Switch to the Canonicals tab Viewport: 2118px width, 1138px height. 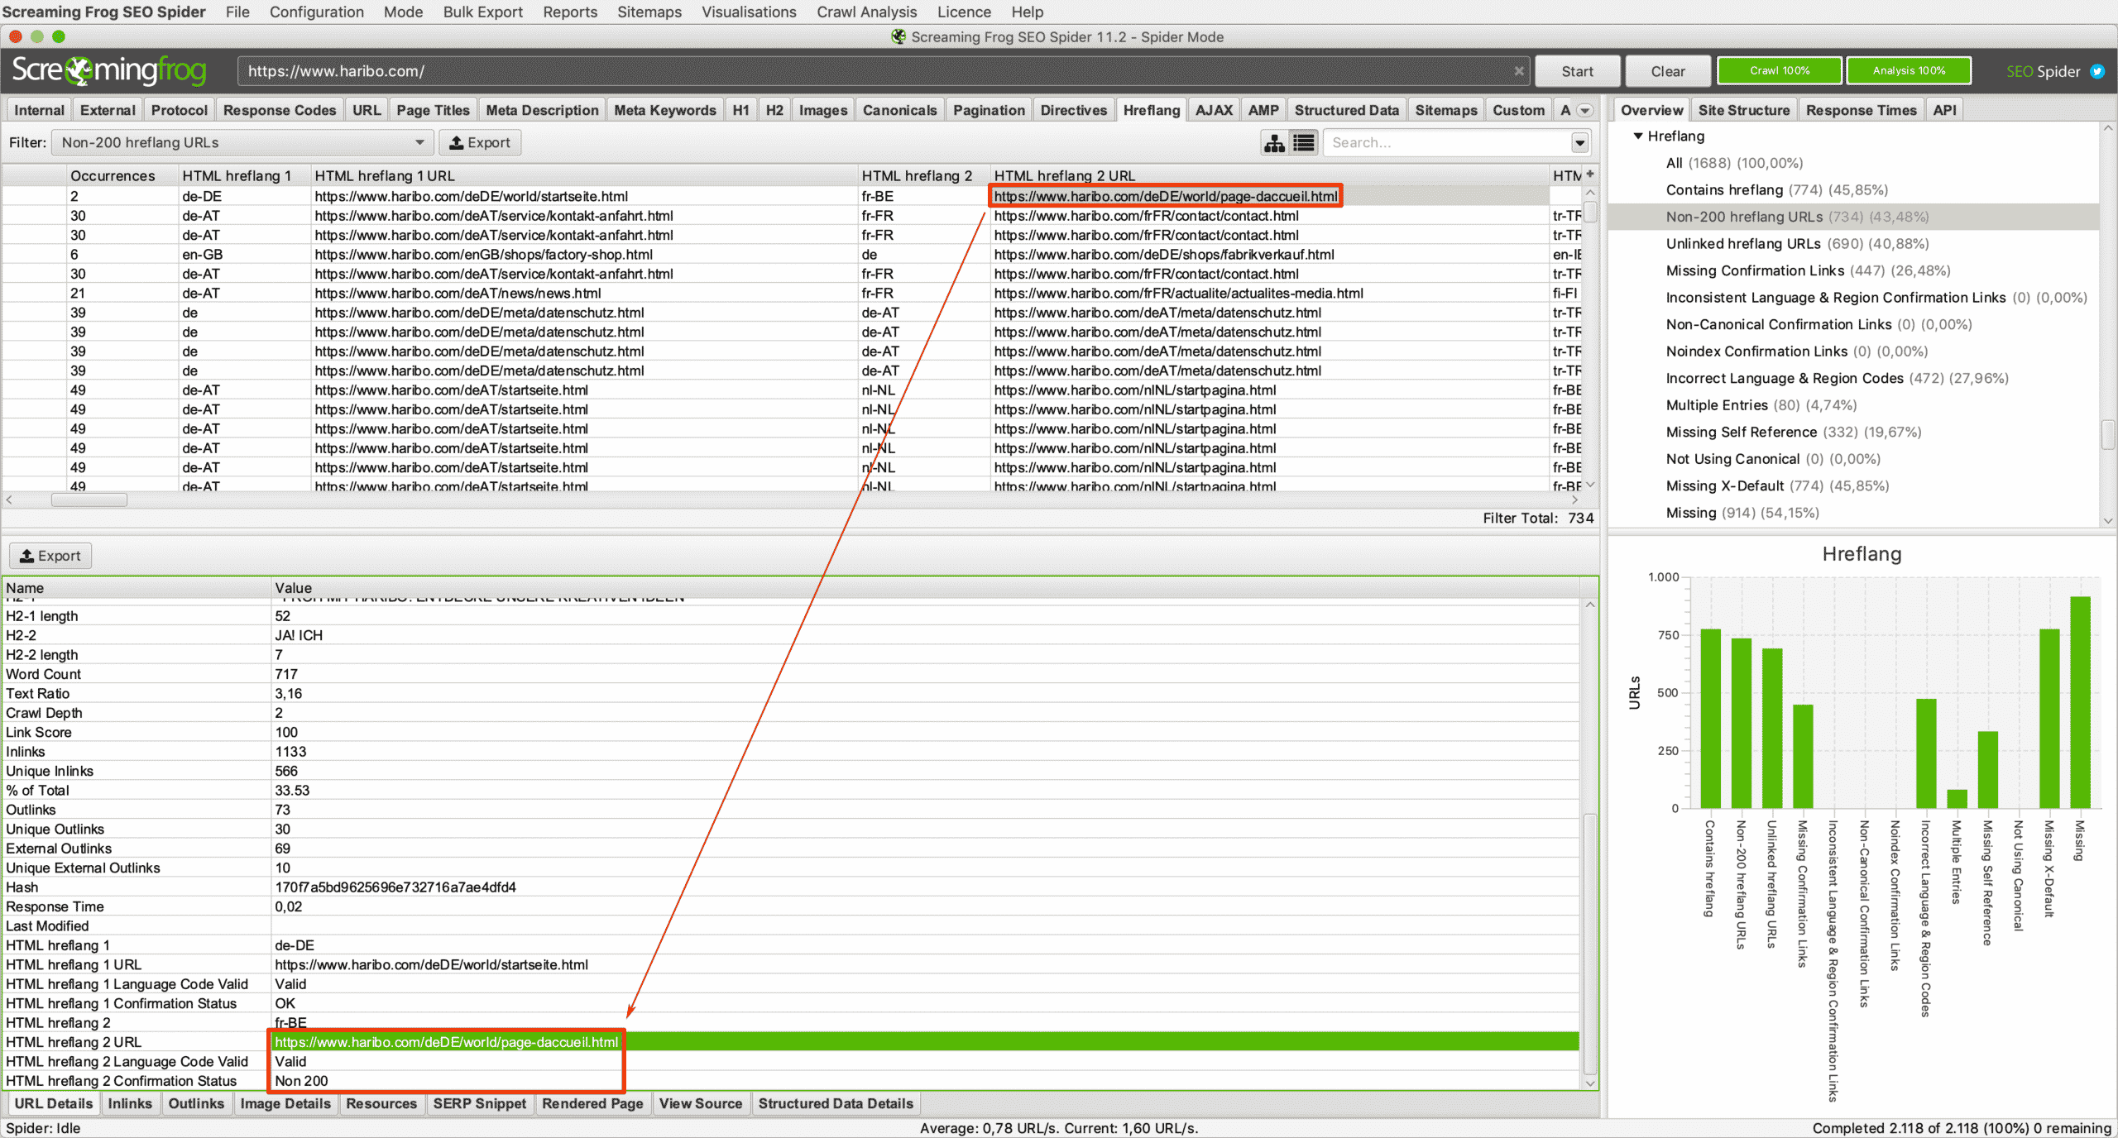[x=899, y=110]
